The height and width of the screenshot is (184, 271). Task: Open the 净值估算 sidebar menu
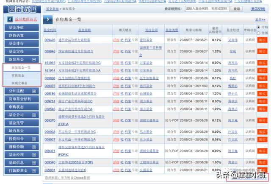(22, 36)
